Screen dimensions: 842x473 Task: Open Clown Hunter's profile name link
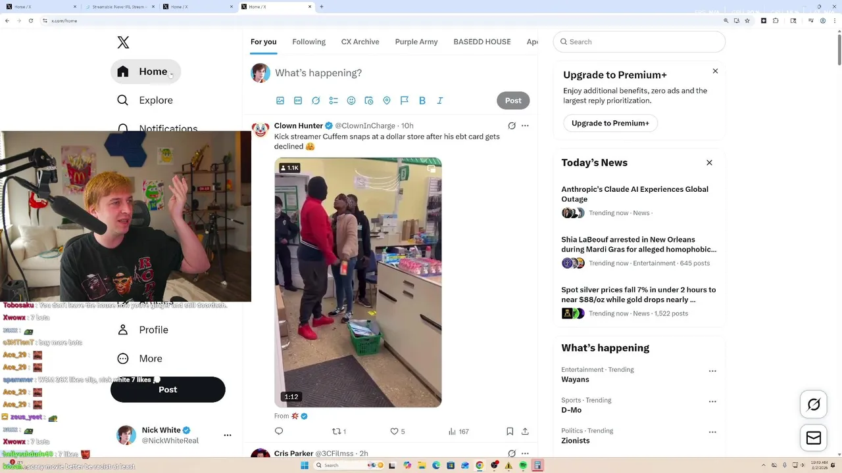coord(299,125)
